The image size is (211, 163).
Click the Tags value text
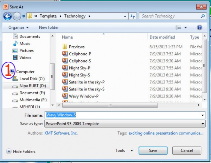point(166,133)
